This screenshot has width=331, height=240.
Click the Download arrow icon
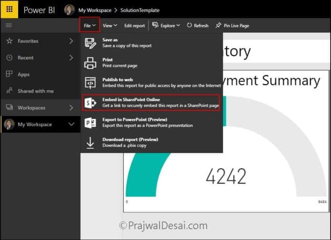(90, 143)
